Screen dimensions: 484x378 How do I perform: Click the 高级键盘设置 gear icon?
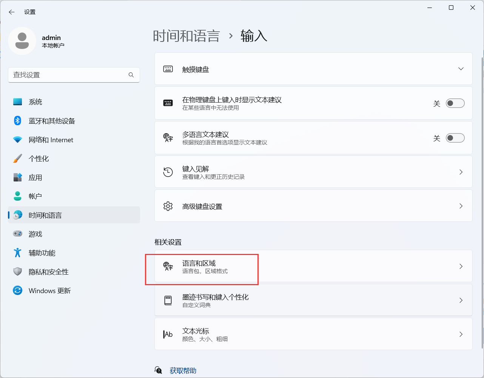(x=168, y=206)
